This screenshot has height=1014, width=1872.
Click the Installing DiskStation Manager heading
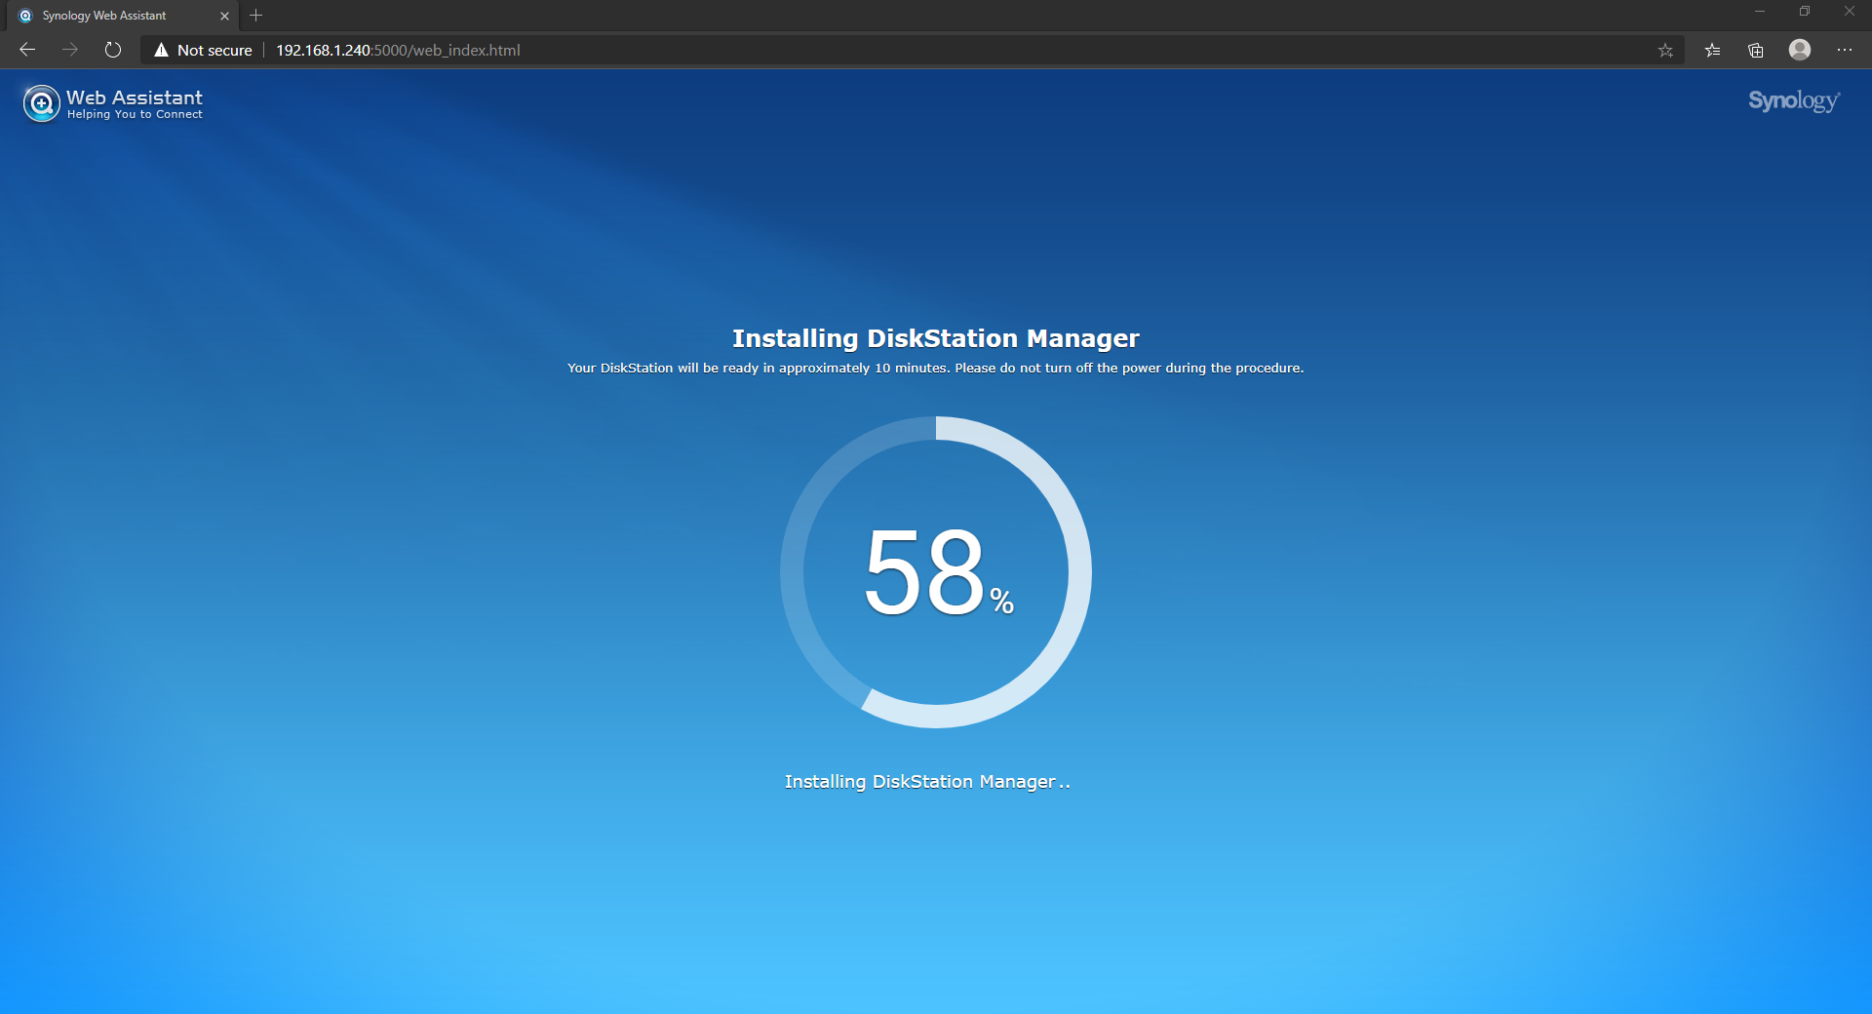click(936, 338)
